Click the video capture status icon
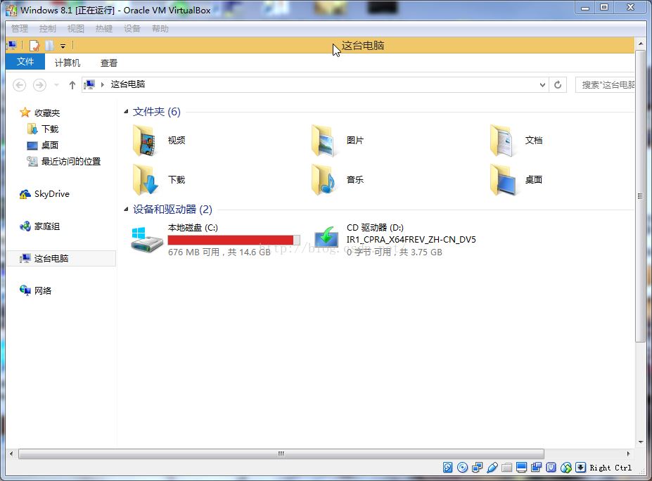The height and width of the screenshot is (481, 652). pos(537,467)
